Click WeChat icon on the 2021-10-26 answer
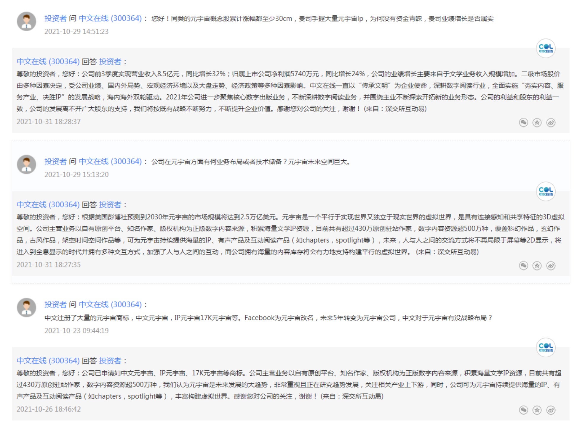577x426 pixels. tap(523, 410)
